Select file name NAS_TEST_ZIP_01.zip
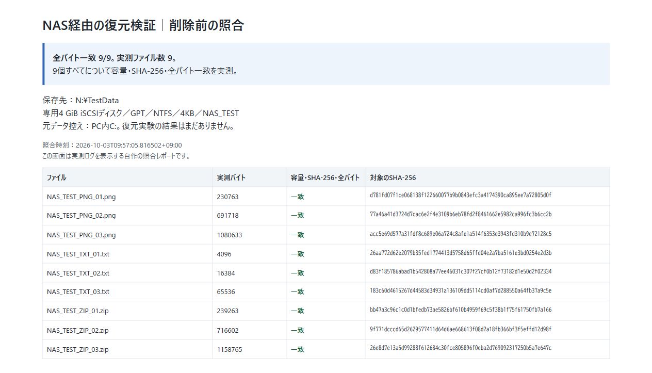This screenshot has height=373, width=652. [x=78, y=311]
